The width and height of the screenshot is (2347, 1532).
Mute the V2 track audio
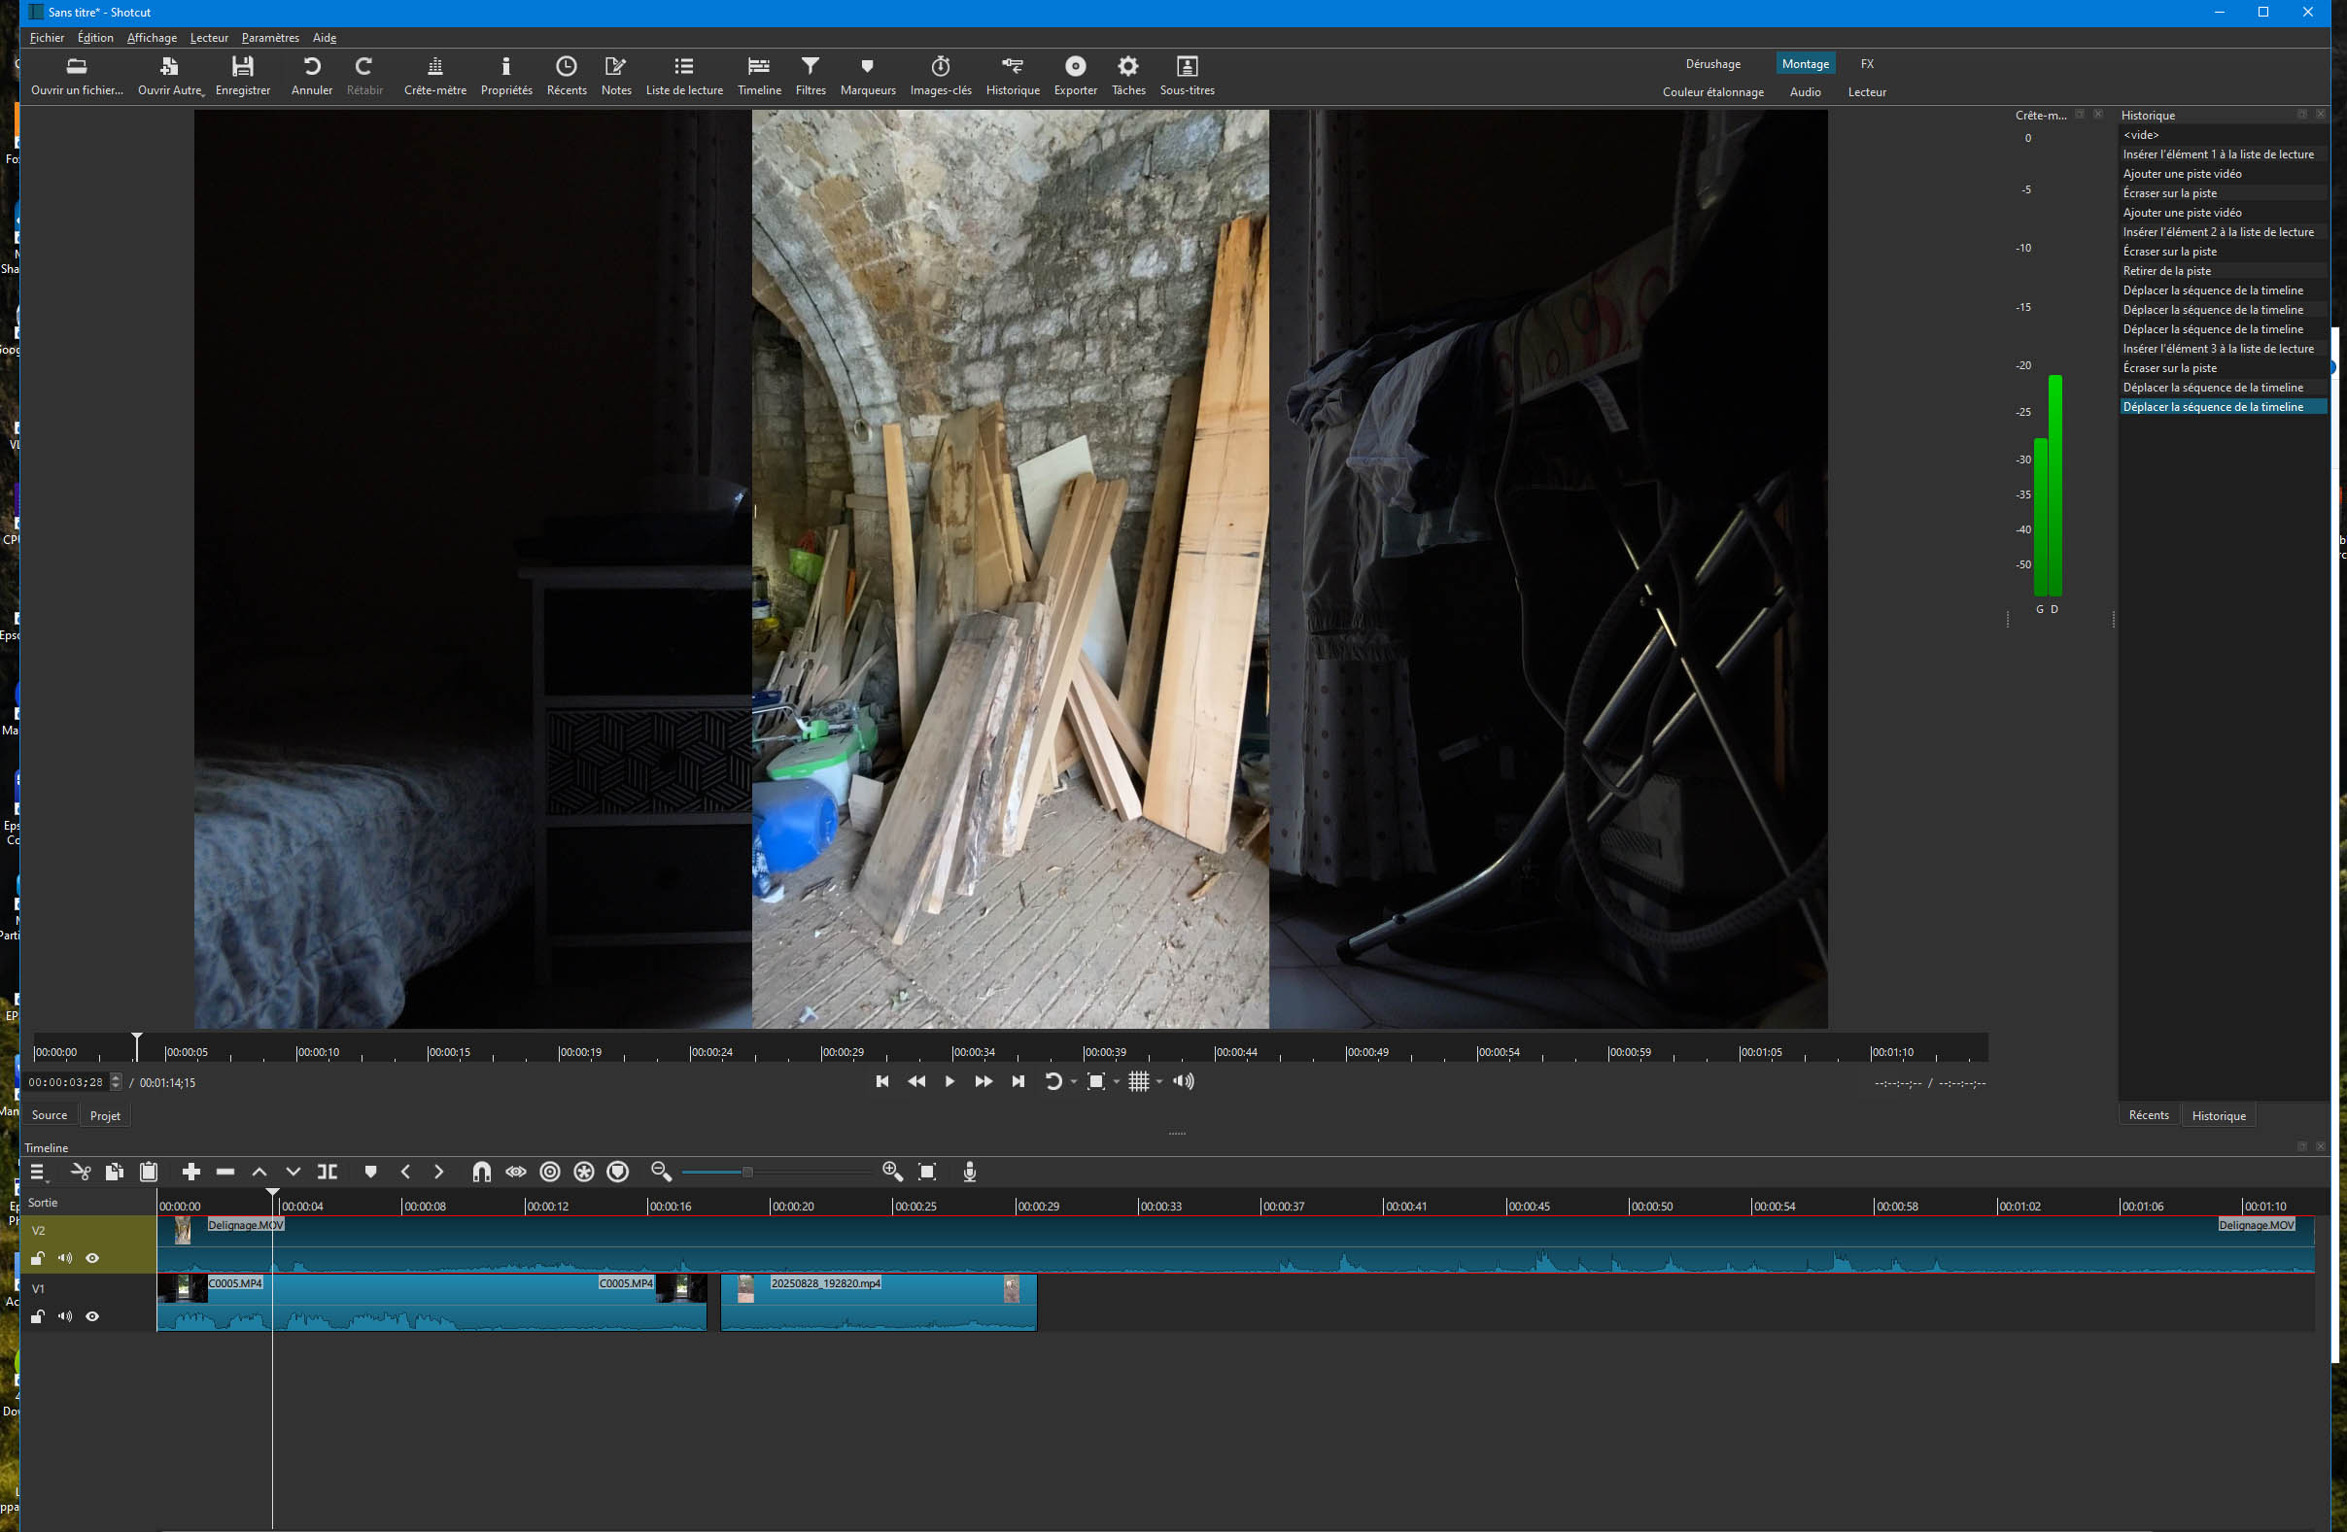65,1258
